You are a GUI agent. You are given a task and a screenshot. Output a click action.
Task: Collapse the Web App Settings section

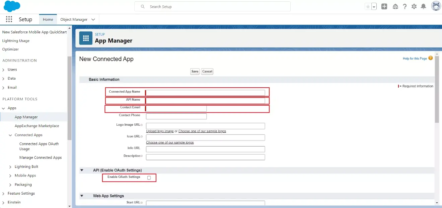coord(82,196)
